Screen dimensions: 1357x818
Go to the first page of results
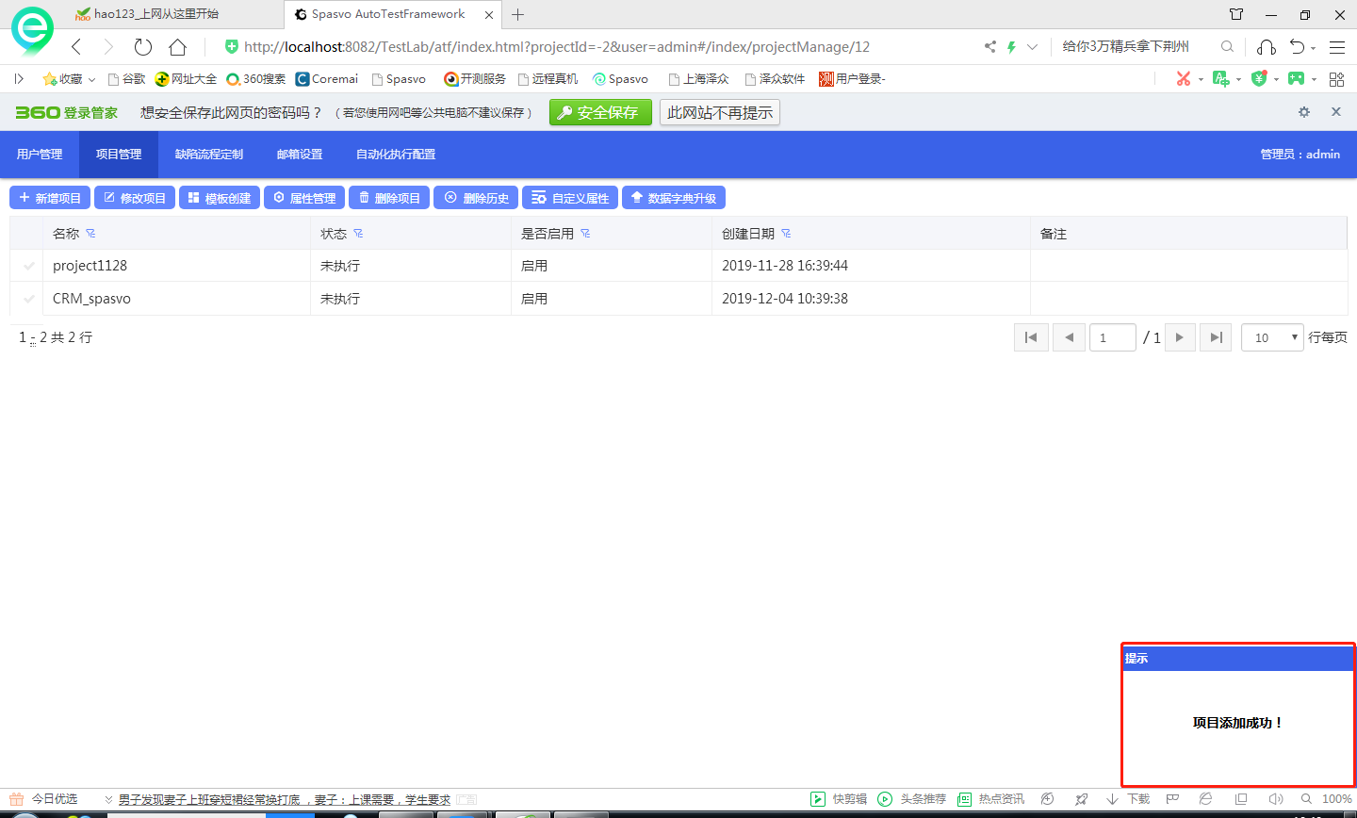click(x=1031, y=337)
